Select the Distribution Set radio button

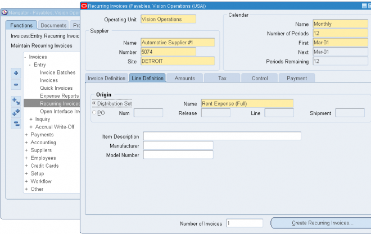coord(94,103)
